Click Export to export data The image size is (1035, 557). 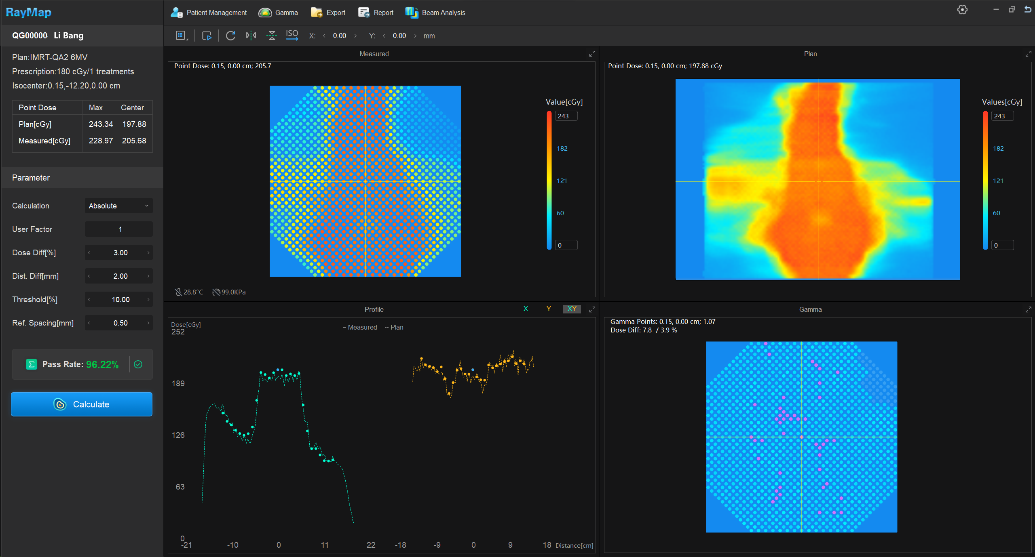[x=328, y=12]
